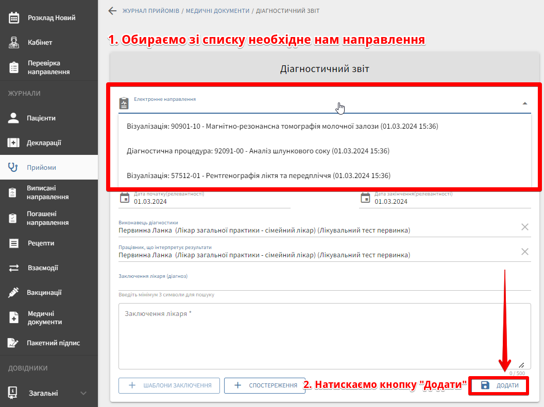Click the Взаємодії arrows icon
The image size is (544, 407).
(x=14, y=268)
